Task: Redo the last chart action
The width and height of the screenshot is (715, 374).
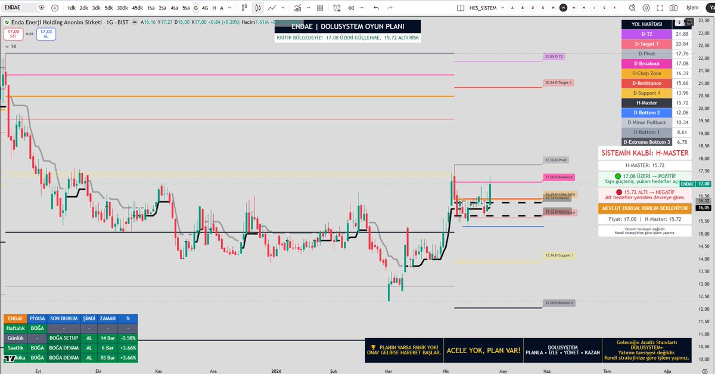Action: point(390,8)
